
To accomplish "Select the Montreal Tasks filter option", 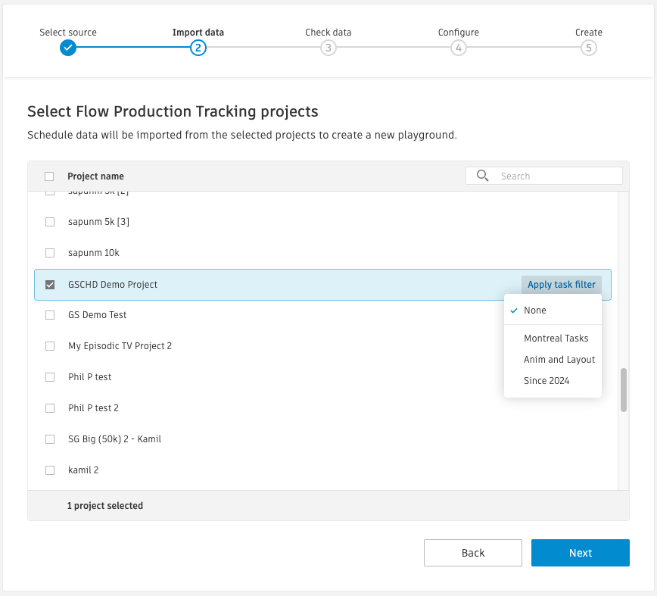I will [556, 339].
